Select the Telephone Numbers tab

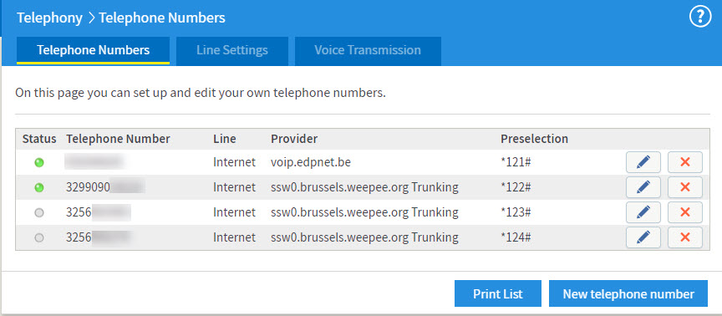(93, 50)
